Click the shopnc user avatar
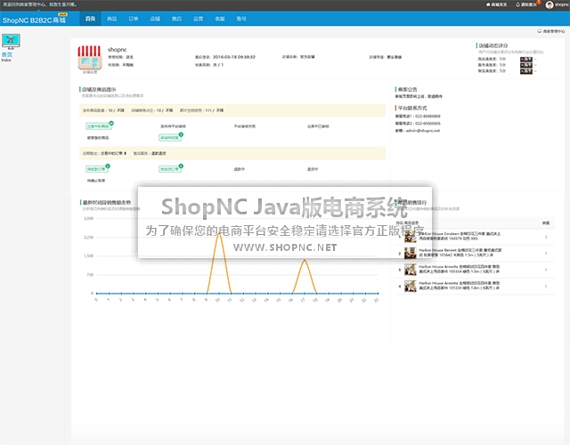 tap(550, 4)
